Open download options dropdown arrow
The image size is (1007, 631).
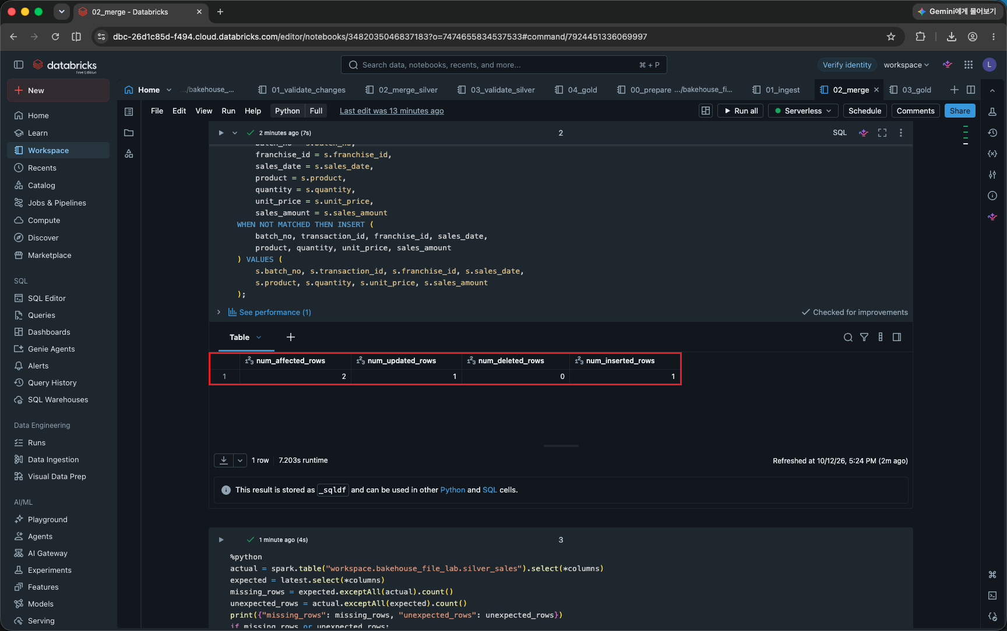pos(240,460)
